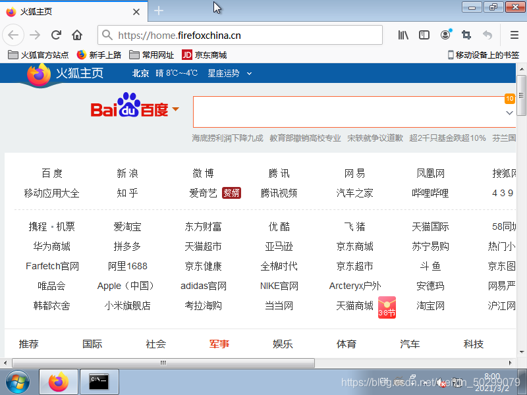This screenshot has width=527, height=395.
Task: Open the 星座运势 horoscope link
Action: (223, 73)
